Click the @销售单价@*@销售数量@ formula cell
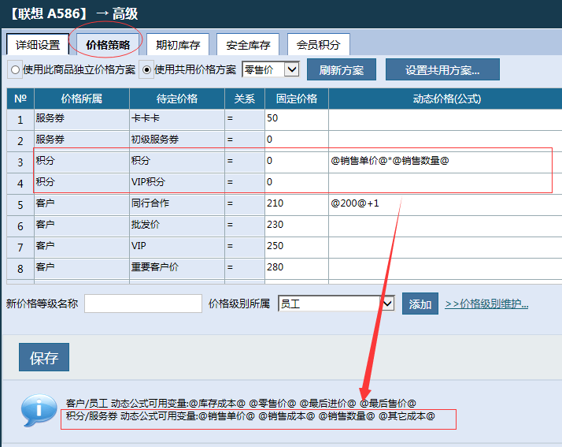The image size is (562, 447). pos(446,162)
